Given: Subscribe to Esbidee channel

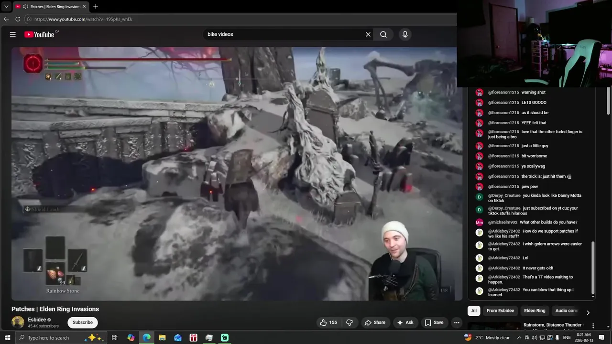Looking at the screenshot, I should pyautogui.click(x=83, y=322).
